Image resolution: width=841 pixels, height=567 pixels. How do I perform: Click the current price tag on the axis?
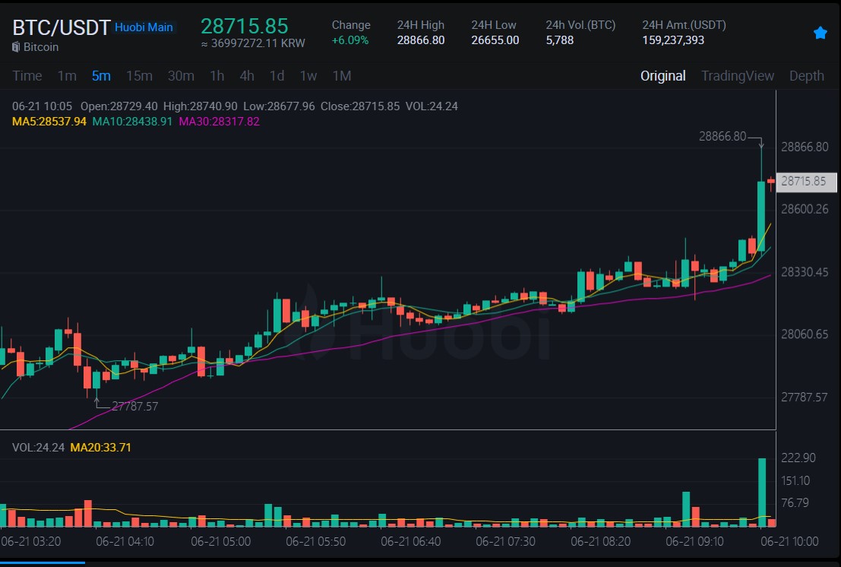(x=806, y=182)
